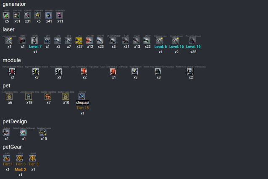Choose the Spectrum Sparks pet design

click(43, 132)
